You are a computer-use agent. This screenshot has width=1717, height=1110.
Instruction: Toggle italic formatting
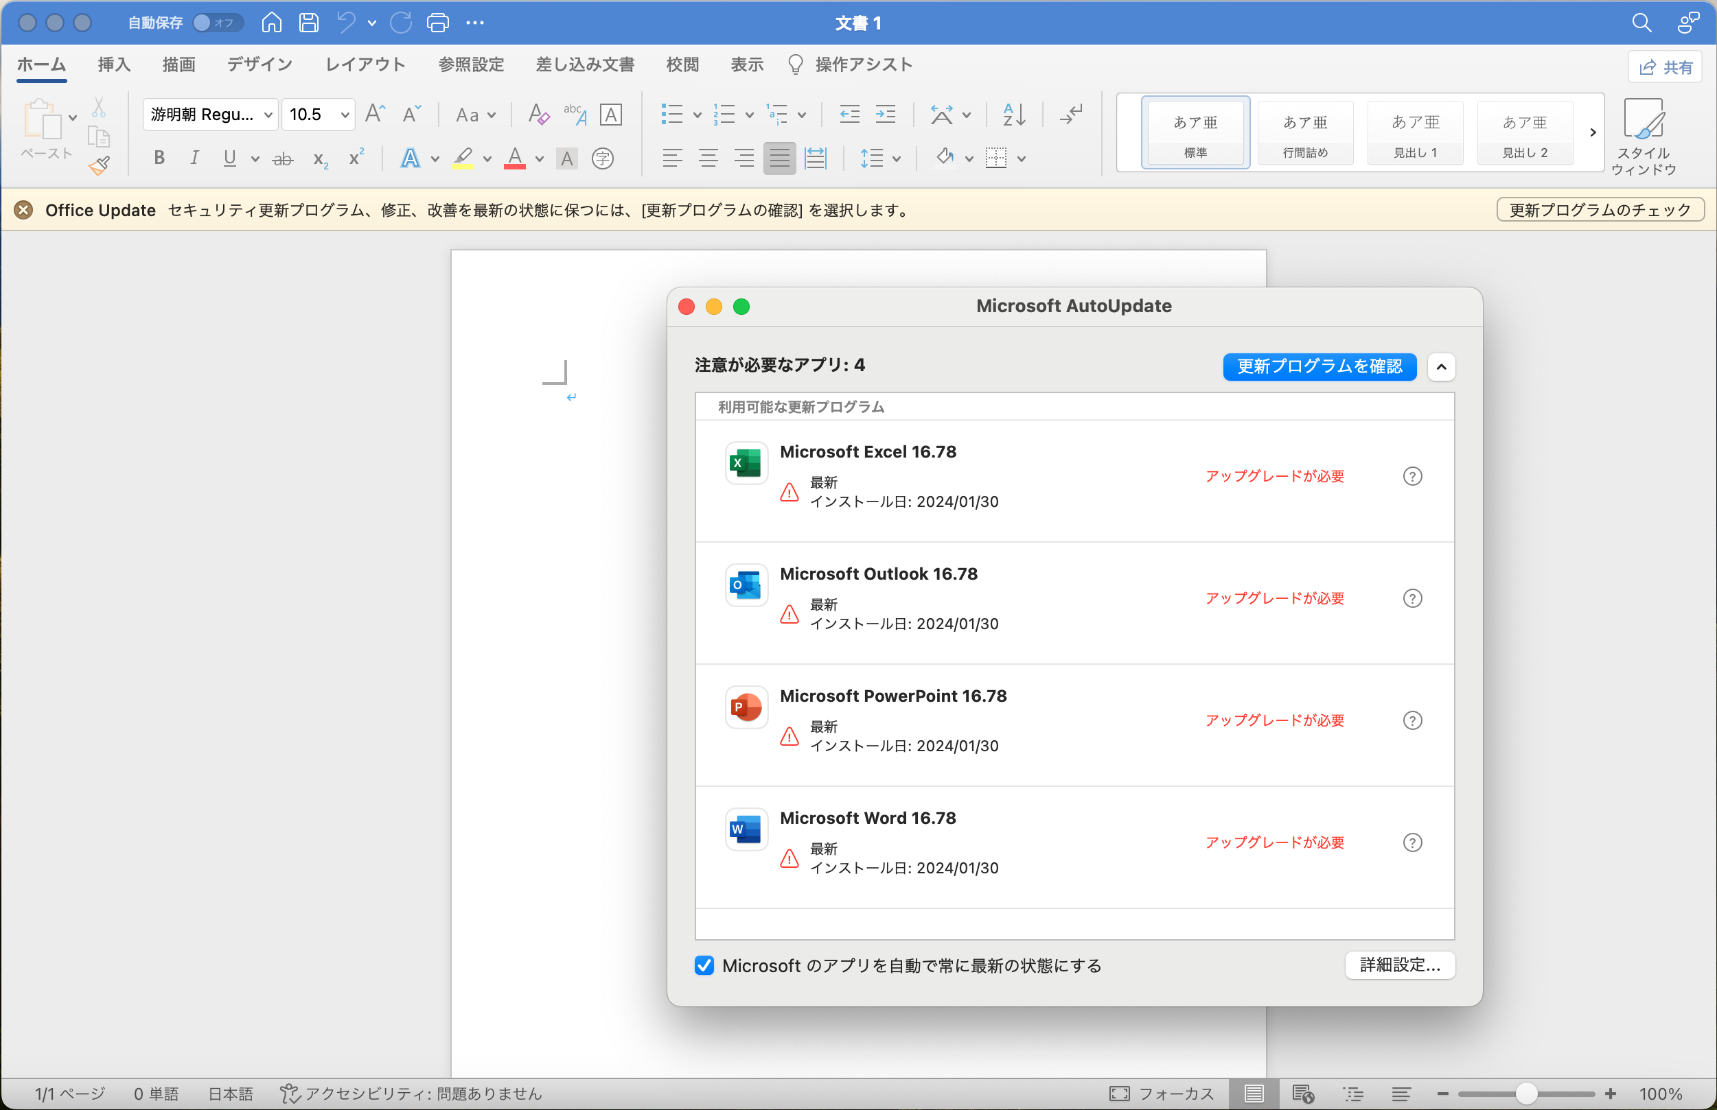[194, 158]
